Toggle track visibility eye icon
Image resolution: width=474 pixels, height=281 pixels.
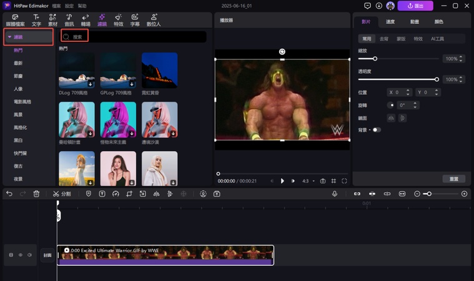(x=21, y=255)
